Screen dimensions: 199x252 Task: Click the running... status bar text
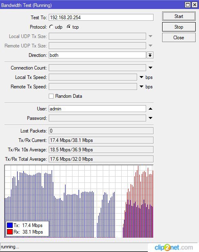coord(10,247)
